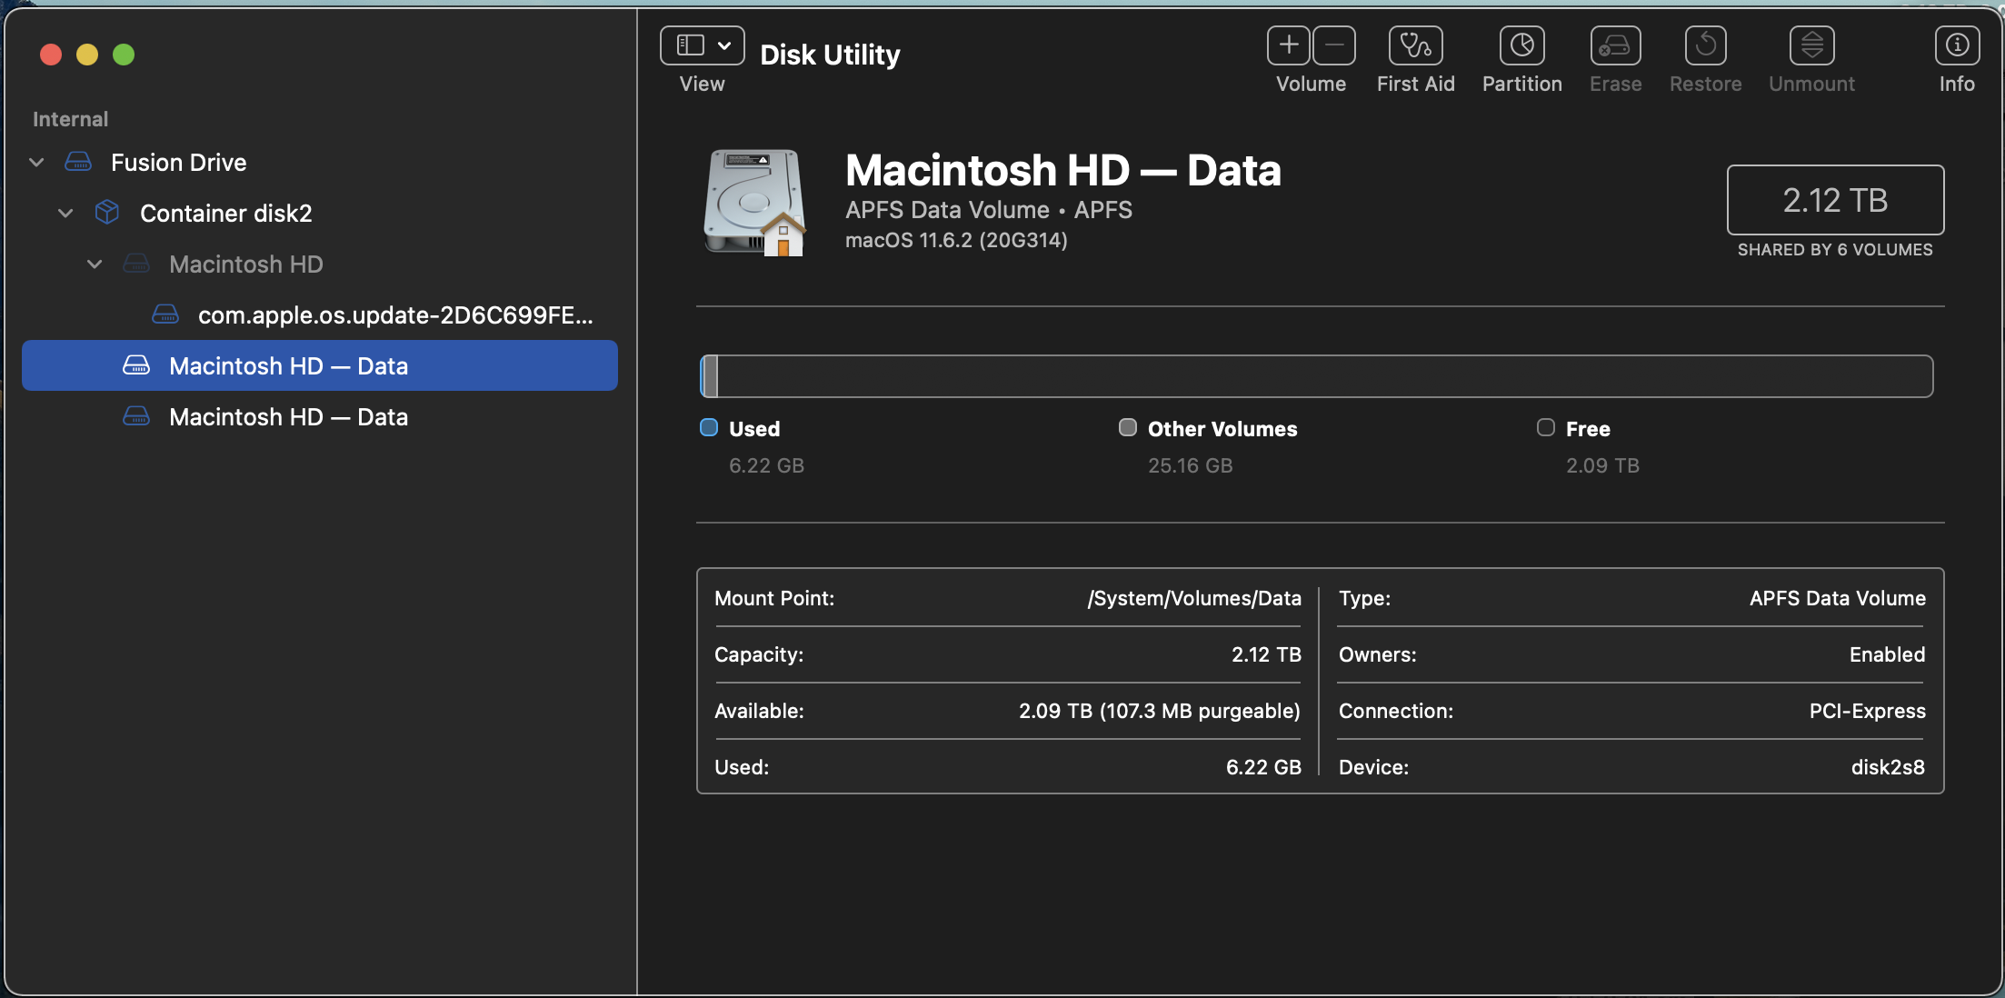Select the bottom unselected Macintosh HD — Data volume
The height and width of the screenshot is (998, 2005).
pyautogui.click(x=288, y=417)
